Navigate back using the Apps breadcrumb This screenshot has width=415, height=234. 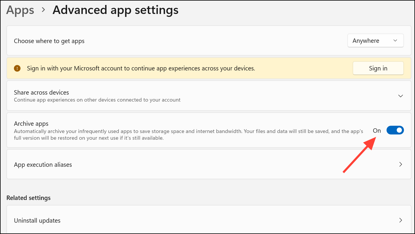click(x=20, y=10)
